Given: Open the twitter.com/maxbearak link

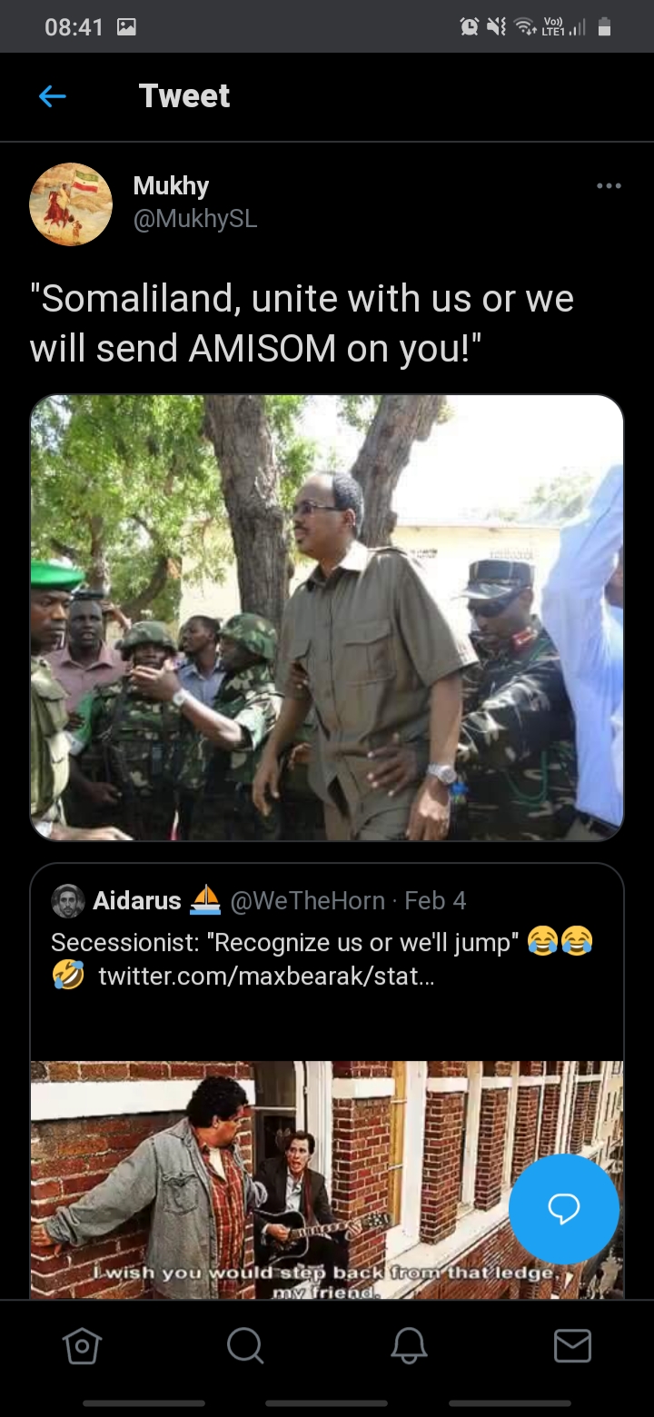Looking at the screenshot, I should pyautogui.click(x=266, y=976).
